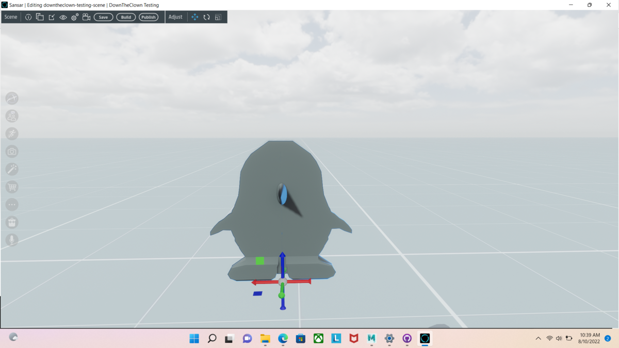Open the shopping cart store icon
The height and width of the screenshot is (348, 619).
(x=12, y=187)
